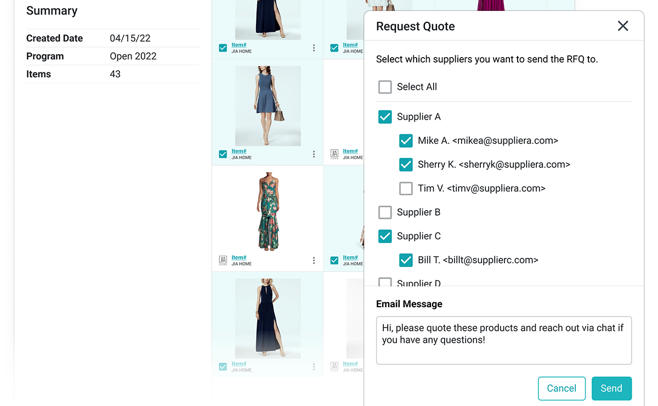Uncheck Mike A. under Supplier A
Image resolution: width=658 pixels, height=406 pixels.
(x=406, y=140)
